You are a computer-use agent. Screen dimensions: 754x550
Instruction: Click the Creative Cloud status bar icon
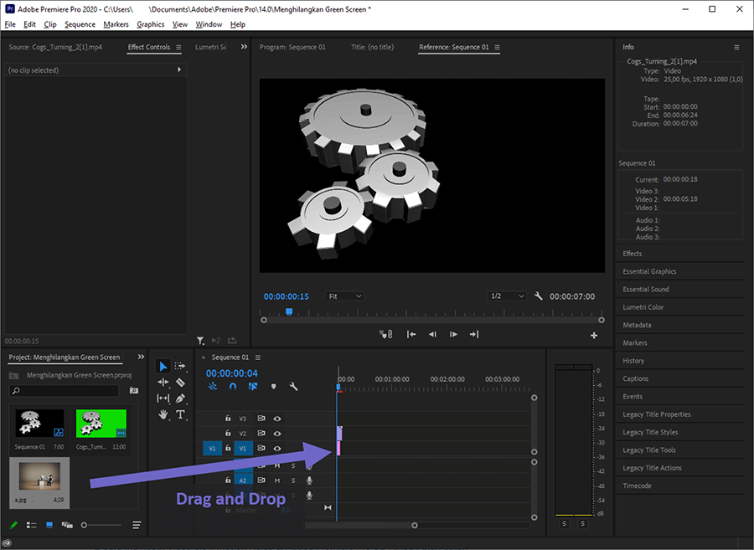[x=8, y=543]
